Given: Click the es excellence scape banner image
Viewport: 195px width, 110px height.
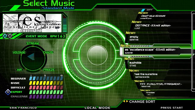Looking at the screenshot, I should [x=32, y=23].
